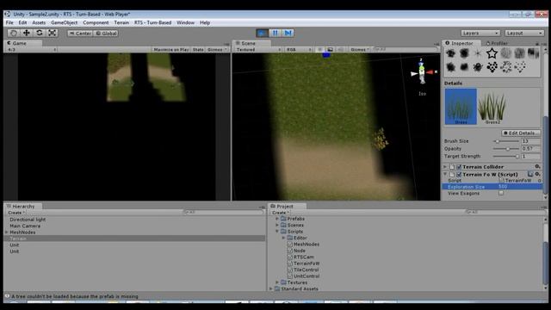The image size is (551, 310).
Task: Expand the Terrain Collider component
Action: [445, 167]
